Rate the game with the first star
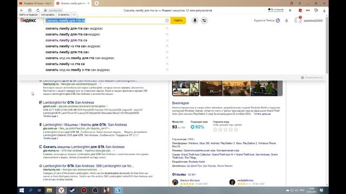Viewport: 346px width, 194px height. pos(215,129)
